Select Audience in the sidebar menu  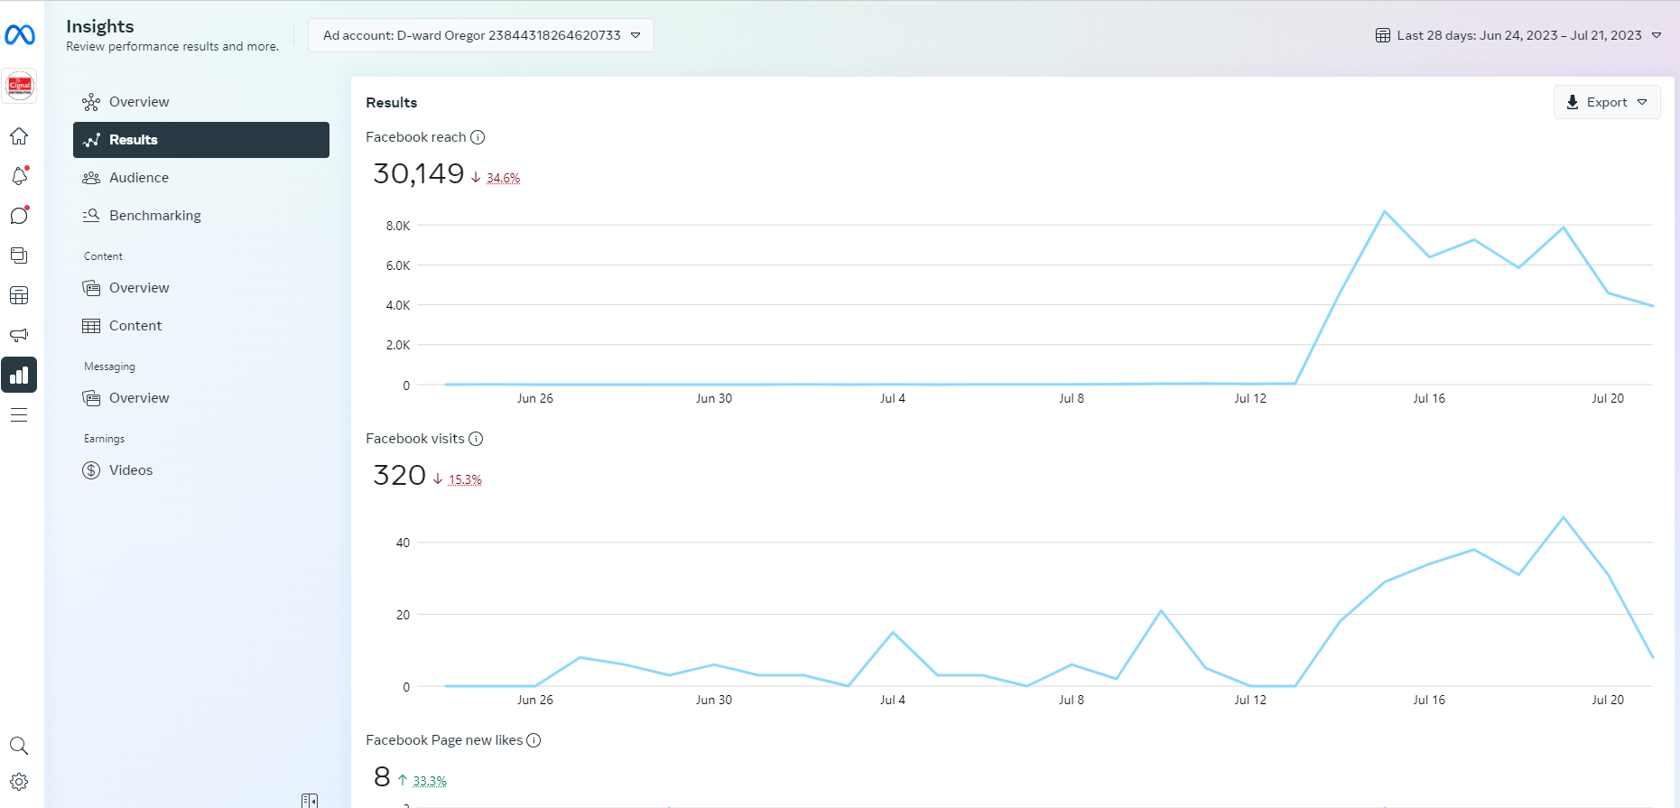click(139, 178)
